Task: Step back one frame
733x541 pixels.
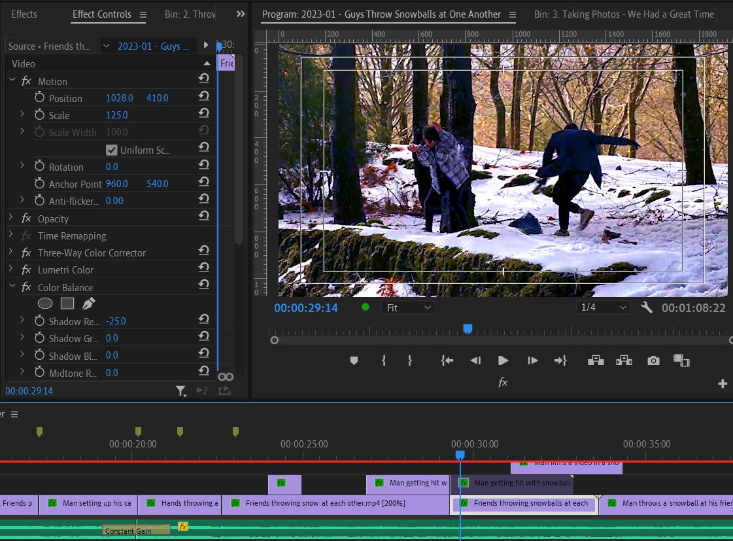Action: pos(475,360)
